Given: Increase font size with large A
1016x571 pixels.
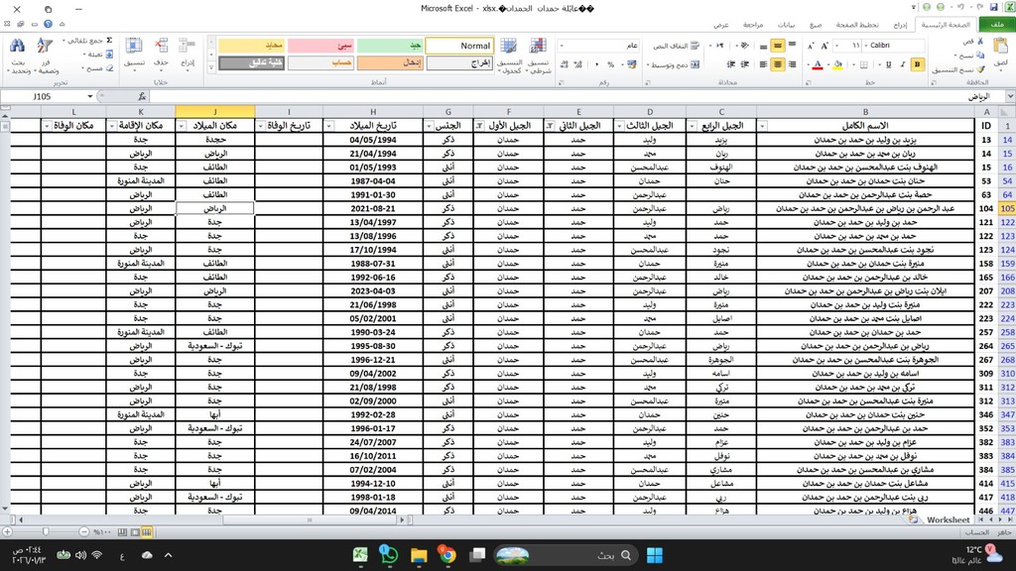Looking at the screenshot, I should click(x=825, y=46).
